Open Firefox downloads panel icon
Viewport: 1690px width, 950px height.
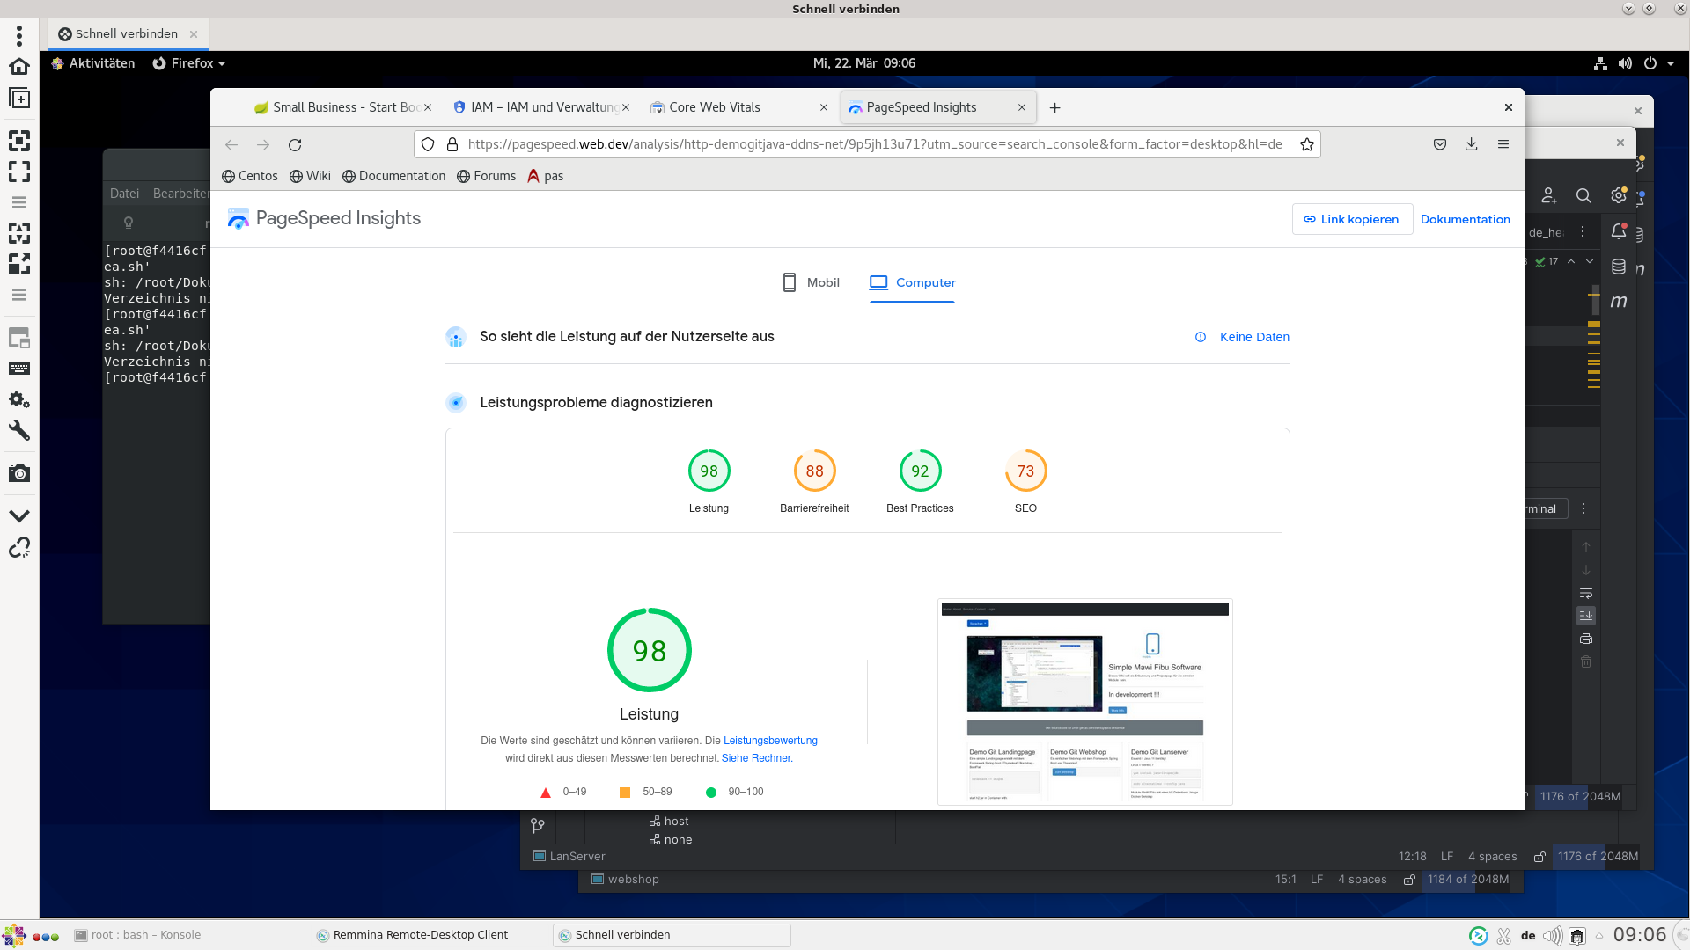point(1471,144)
